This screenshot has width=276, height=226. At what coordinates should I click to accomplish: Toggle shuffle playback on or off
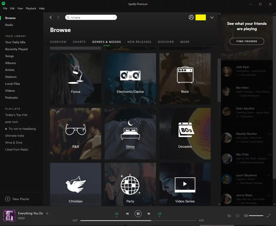(117, 214)
